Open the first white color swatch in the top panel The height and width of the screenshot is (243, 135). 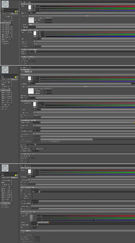30,7
